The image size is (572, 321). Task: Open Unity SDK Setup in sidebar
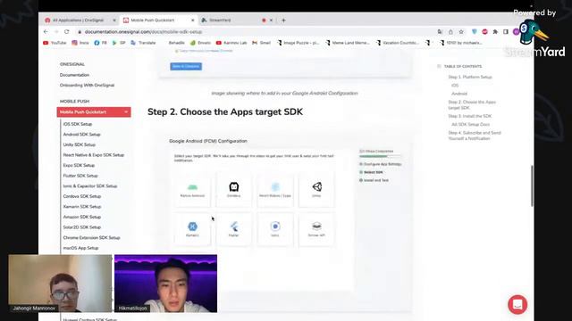click(80, 144)
